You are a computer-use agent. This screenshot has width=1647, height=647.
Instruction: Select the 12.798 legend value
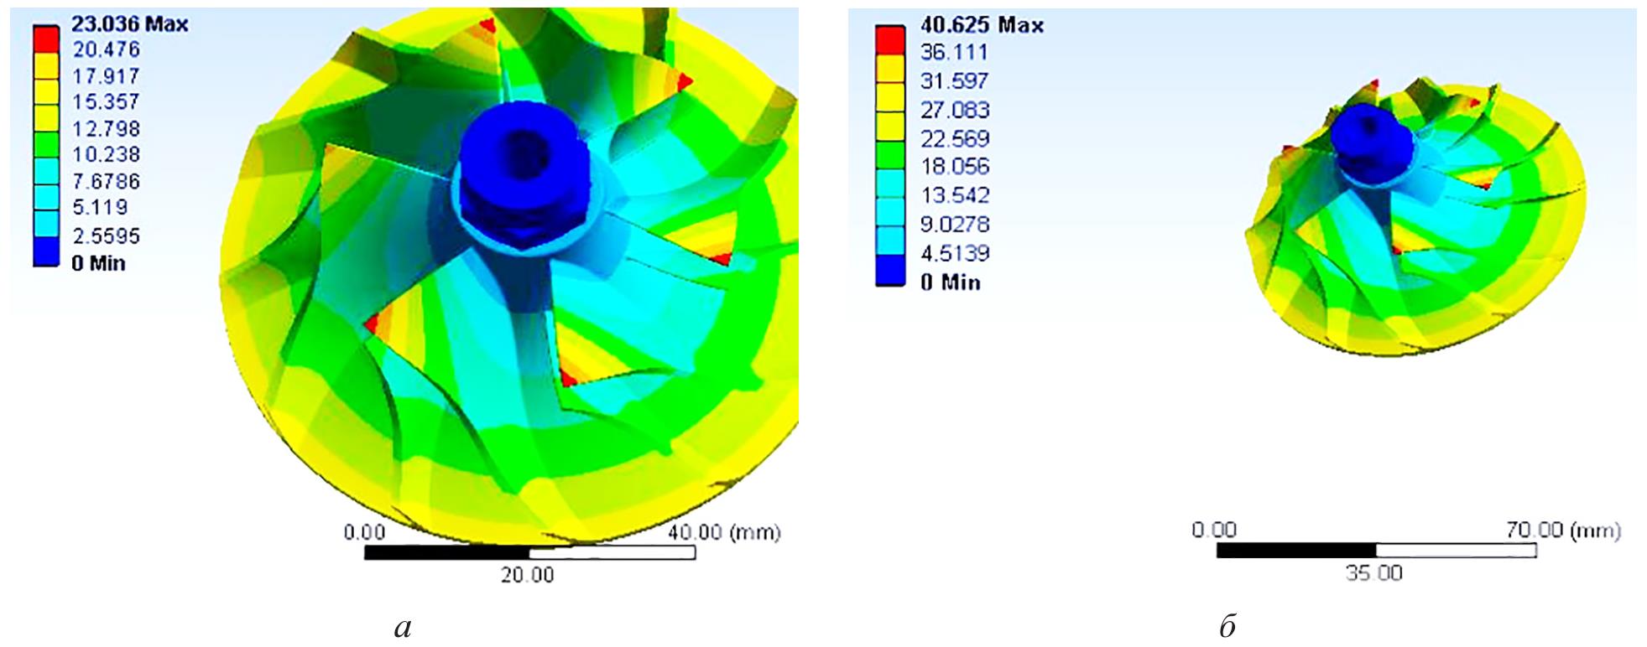click(106, 129)
